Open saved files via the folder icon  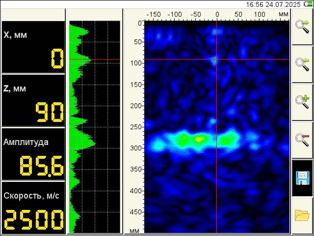302,215
